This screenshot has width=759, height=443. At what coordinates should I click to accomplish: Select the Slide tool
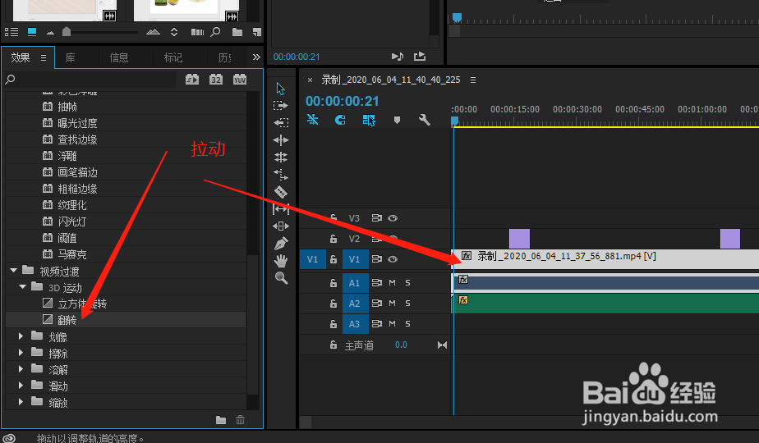pyautogui.click(x=281, y=226)
